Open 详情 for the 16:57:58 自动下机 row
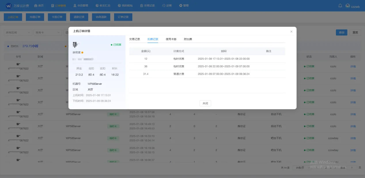The height and width of the screenshot is (178, 365). click(353, 114)
